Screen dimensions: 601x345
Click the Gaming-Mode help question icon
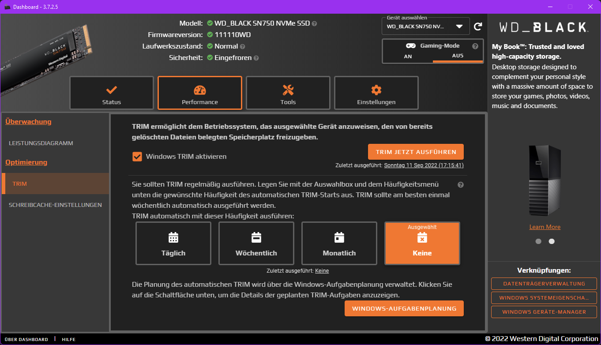(x=475, y=46)
